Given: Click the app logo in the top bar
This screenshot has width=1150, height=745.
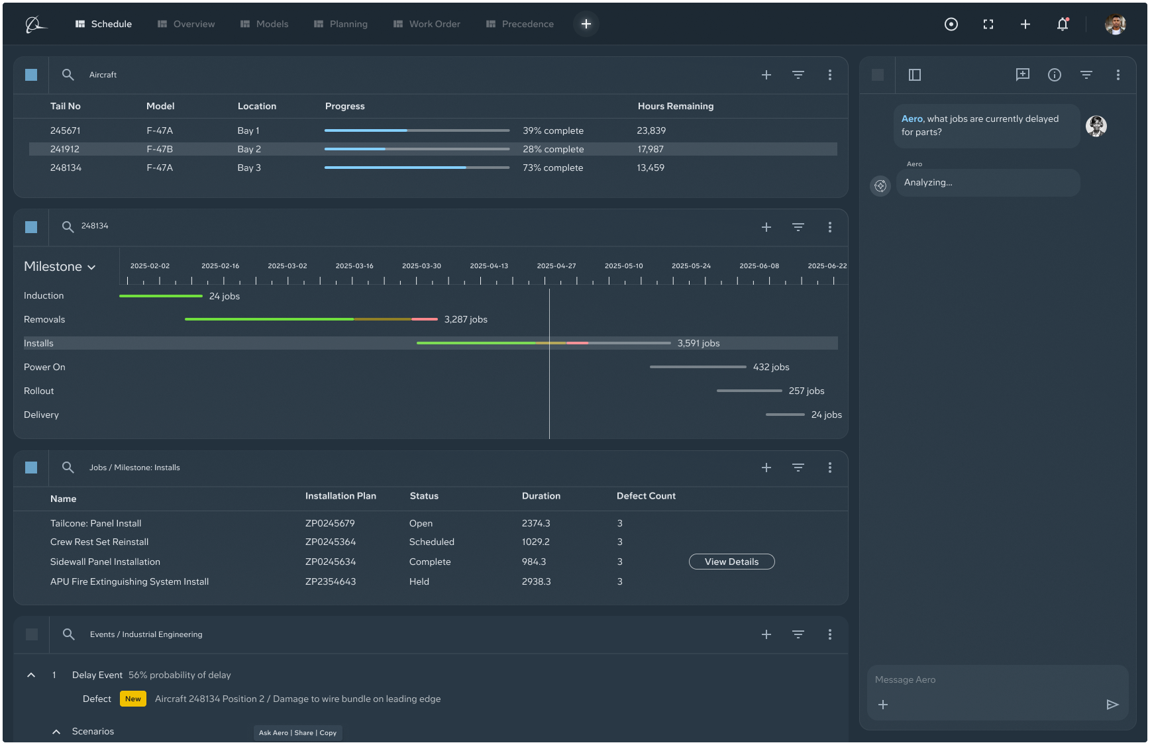Looking at the screenshot, I should [x=36, y=25].
